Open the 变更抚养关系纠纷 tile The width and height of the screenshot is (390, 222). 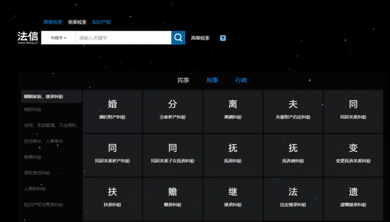(353, 155)
